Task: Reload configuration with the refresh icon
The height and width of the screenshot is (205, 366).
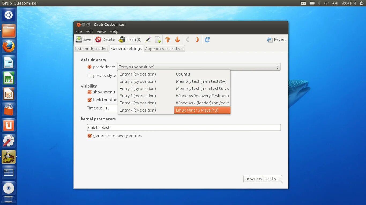Action: (207, 40)
